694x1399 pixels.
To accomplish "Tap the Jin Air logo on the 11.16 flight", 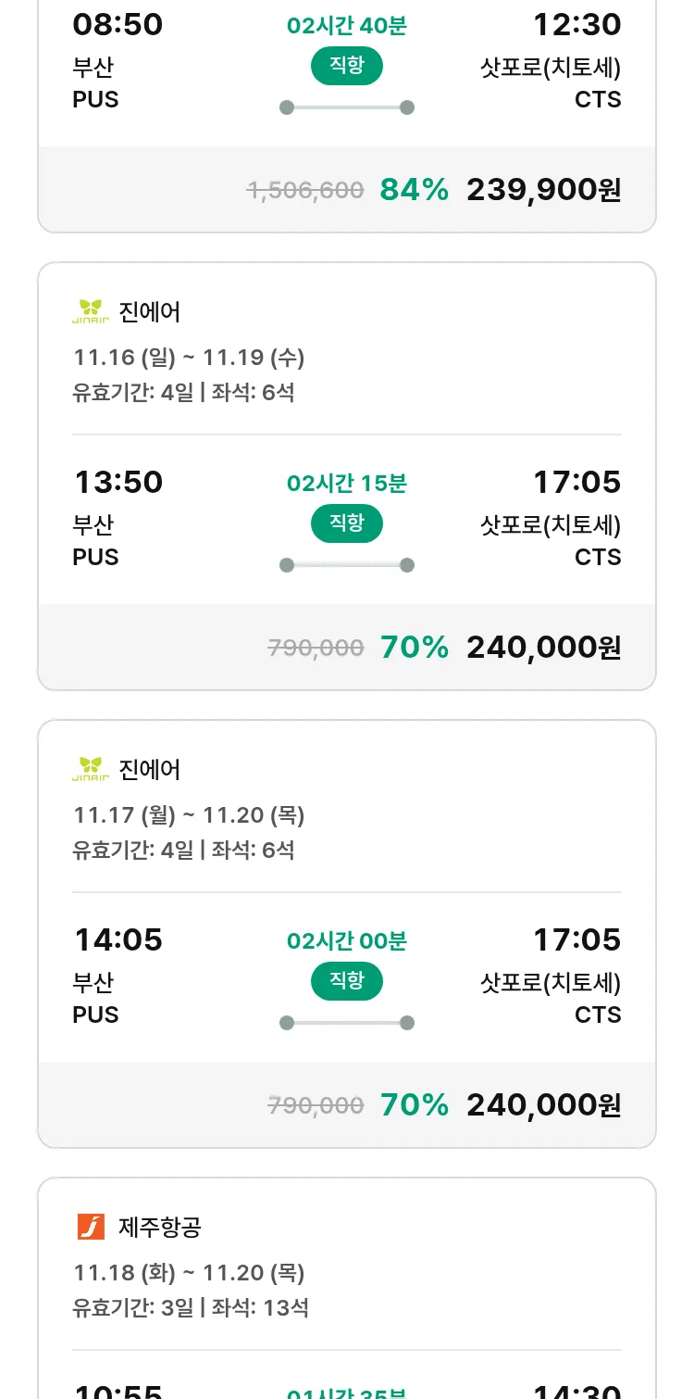I will [x=91, y=312].
